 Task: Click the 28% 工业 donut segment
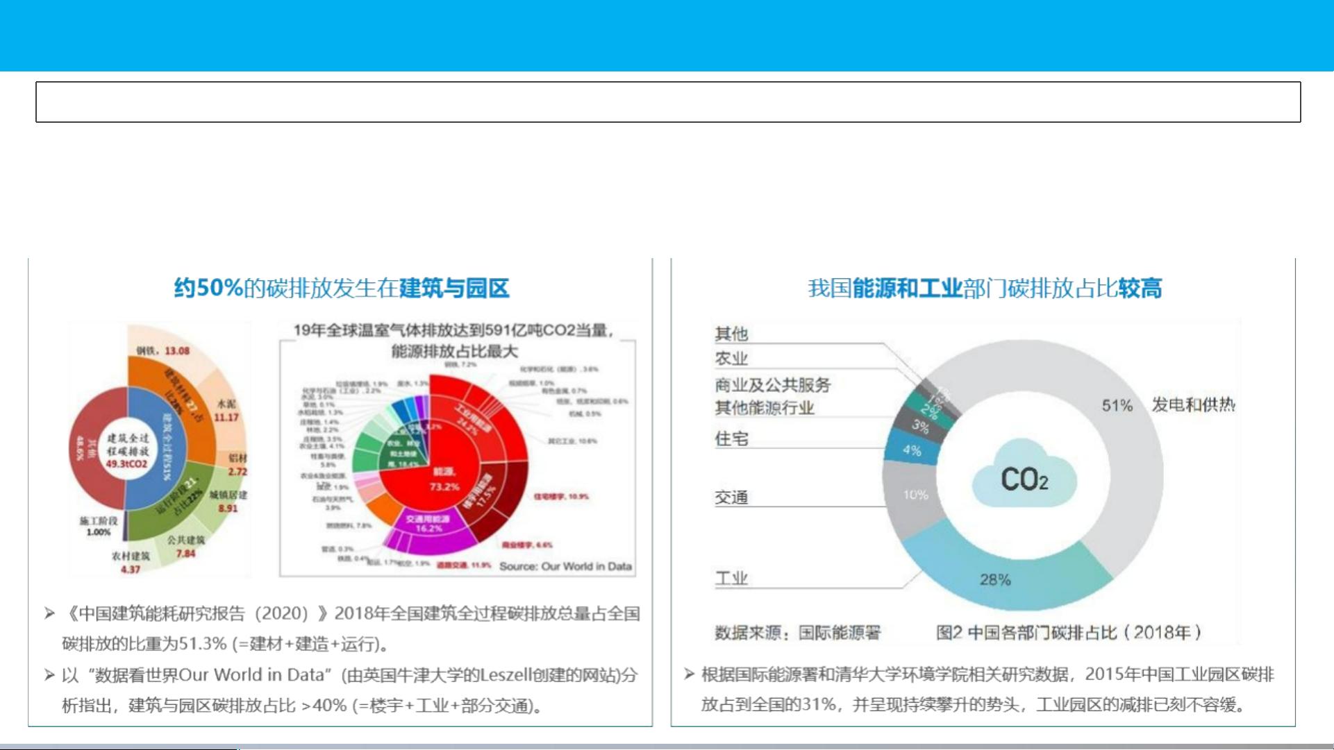(994, 579)
